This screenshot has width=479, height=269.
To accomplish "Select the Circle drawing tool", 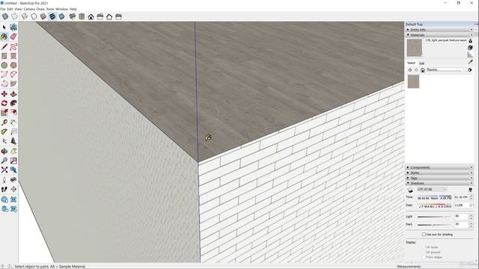I will [4, 65].
